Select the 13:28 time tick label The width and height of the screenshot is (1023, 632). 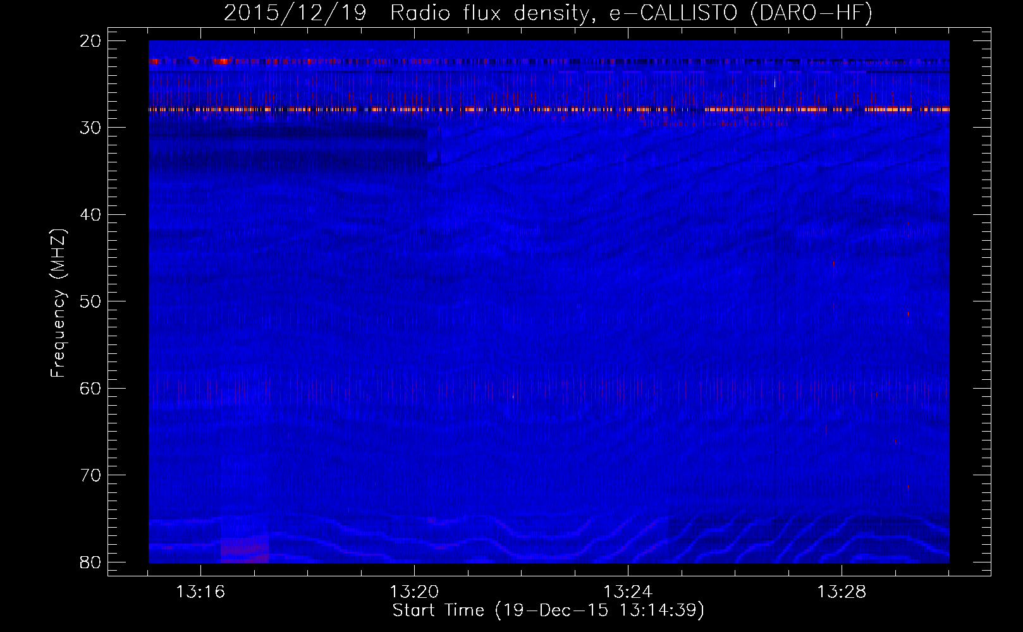coord(842,592)
